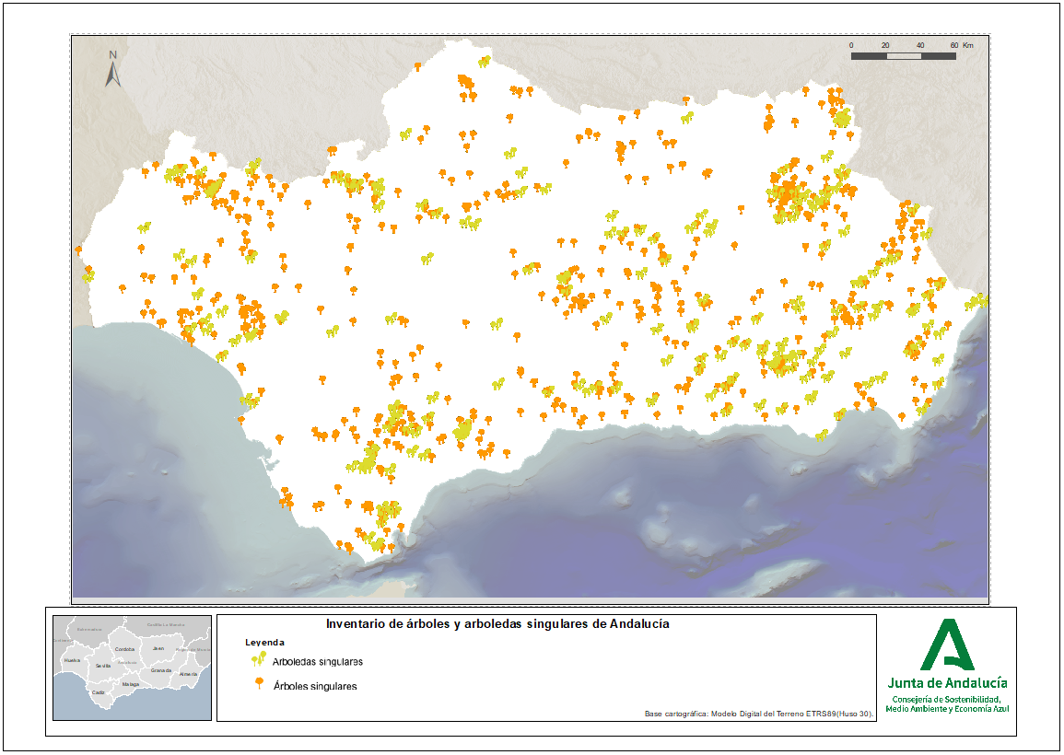1064x755 pixels.
Task: Click the 'Malaga' label in the inset map
Action: (x=131, y=684)
